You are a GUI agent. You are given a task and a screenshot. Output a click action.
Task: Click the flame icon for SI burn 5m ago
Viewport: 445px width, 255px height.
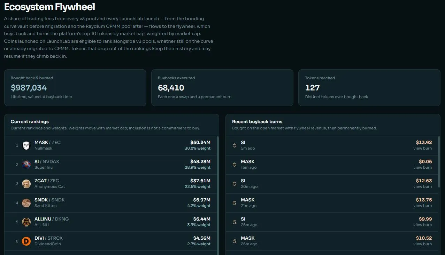pyautogui.click(x=235, y=145)
